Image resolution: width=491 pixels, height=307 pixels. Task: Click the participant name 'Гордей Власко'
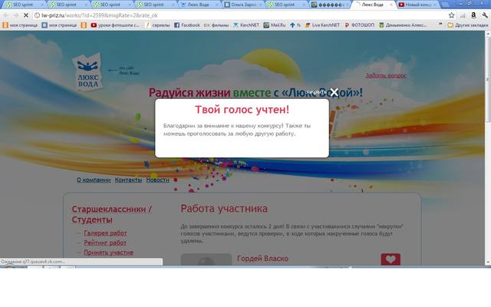(262, 259)
